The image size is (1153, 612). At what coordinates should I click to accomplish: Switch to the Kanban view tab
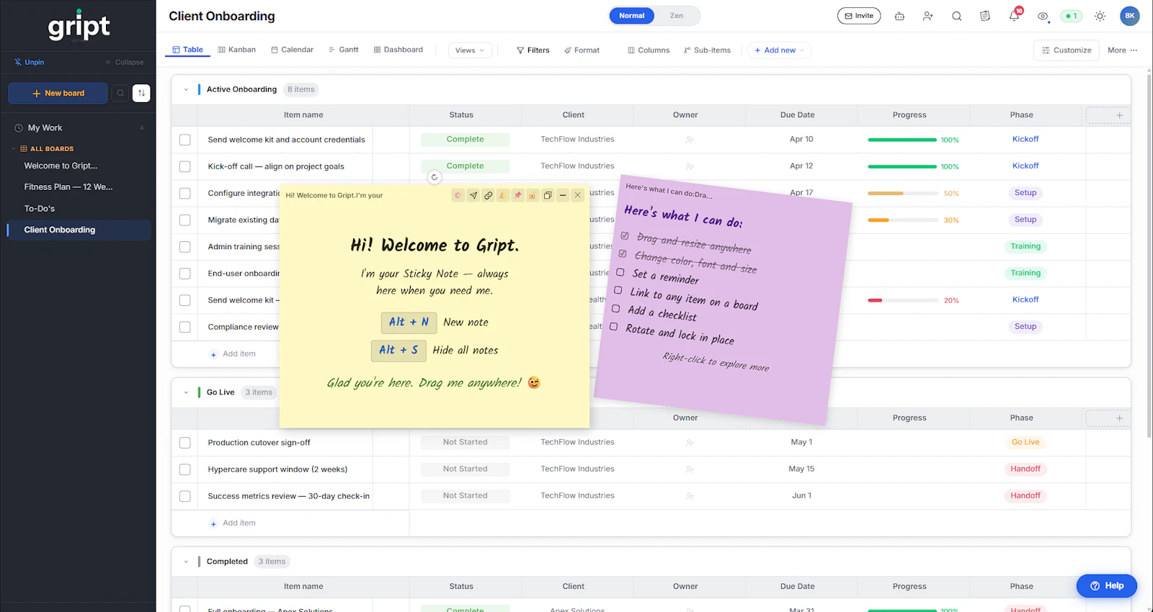coord(236,50)
